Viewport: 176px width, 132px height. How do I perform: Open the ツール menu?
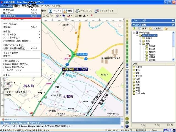(45, 6)
